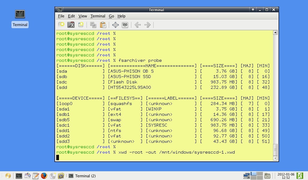Launch the e2 file manager from the panel

click(61, 176)
